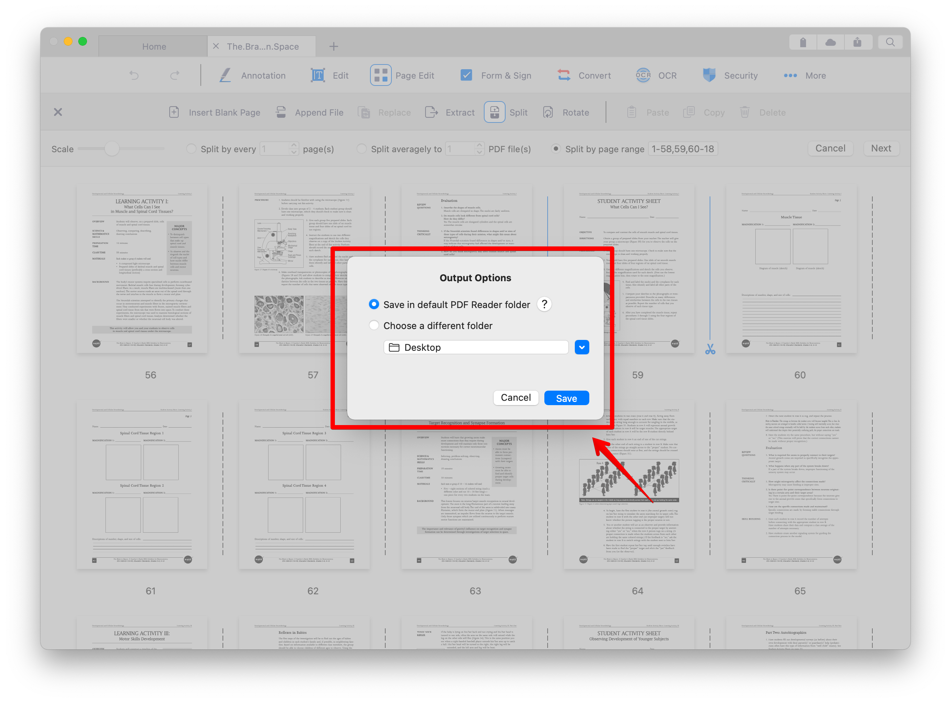951x703 pixels.
Task: Click the share icon in title bar
Action: [x=857, y=42]
